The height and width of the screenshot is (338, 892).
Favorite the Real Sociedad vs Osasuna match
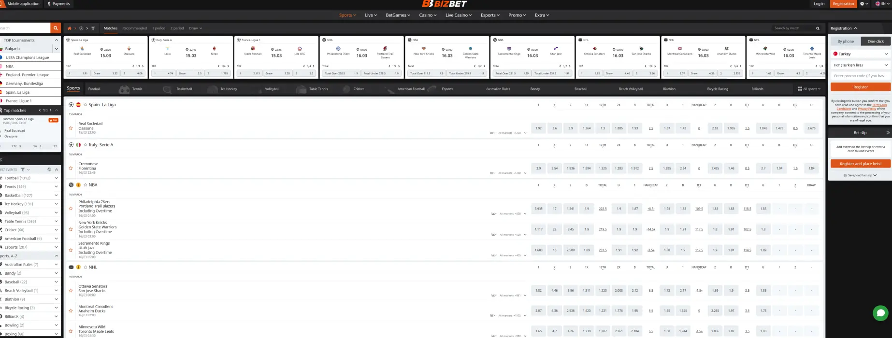[71, 128]
